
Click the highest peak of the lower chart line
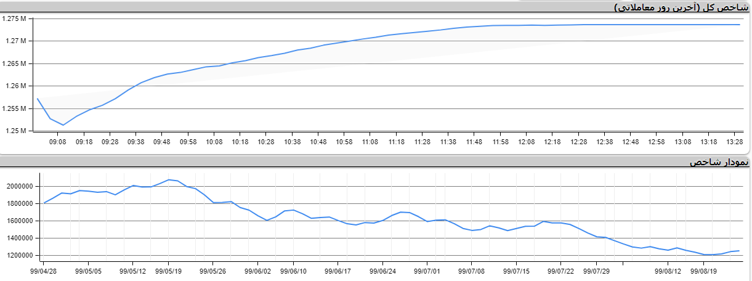point(169,180)
